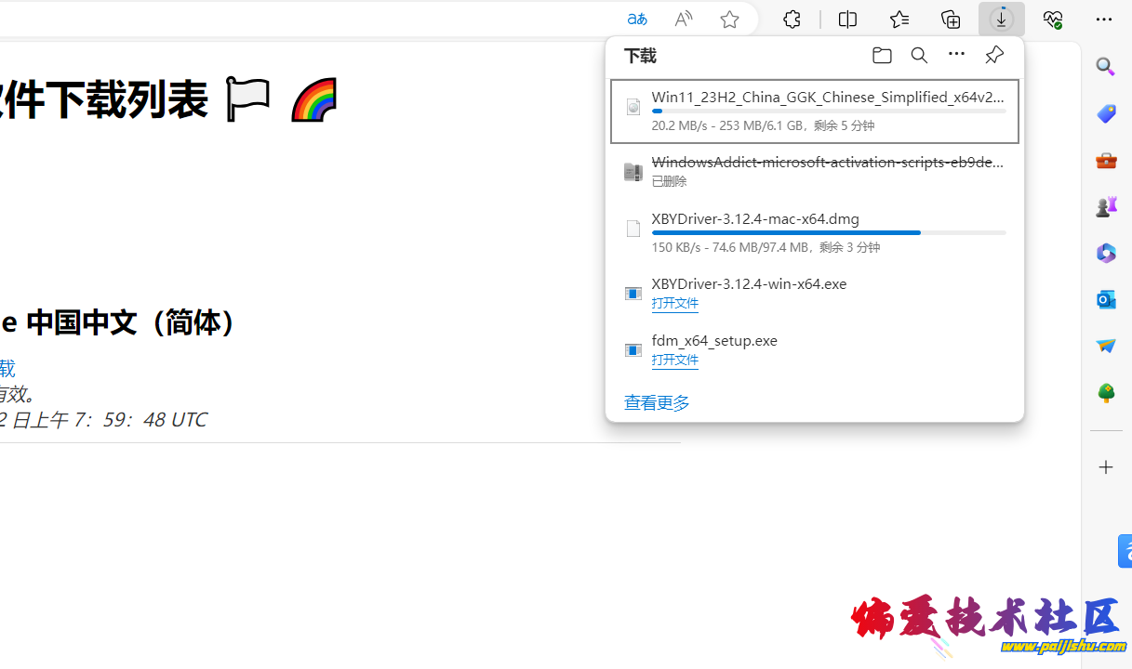Image resolution: width=1132 pixels, height=669 pixels.
Task: Open more options in downloads panel
Action: pyautogui.click(x=956, y=56)
